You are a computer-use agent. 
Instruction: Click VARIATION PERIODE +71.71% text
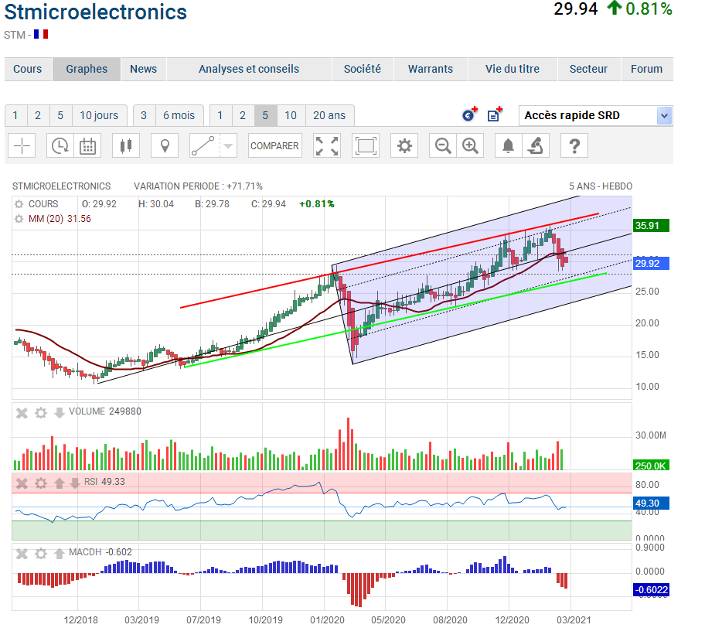coord(198,186)
